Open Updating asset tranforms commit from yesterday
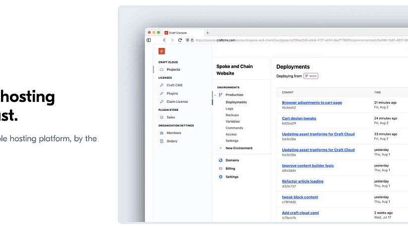 (x=318, y=150)
